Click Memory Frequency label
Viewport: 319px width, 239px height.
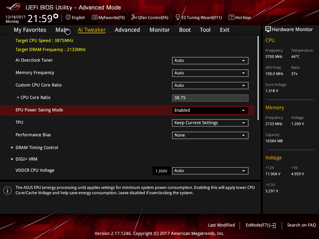(35, 73)
